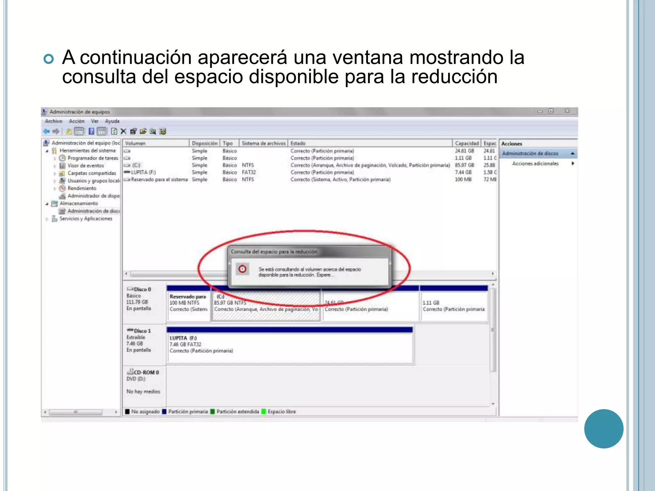Click the drive icon beside (C:) volume
The image size is (655, 491).
tap(127, 165)
